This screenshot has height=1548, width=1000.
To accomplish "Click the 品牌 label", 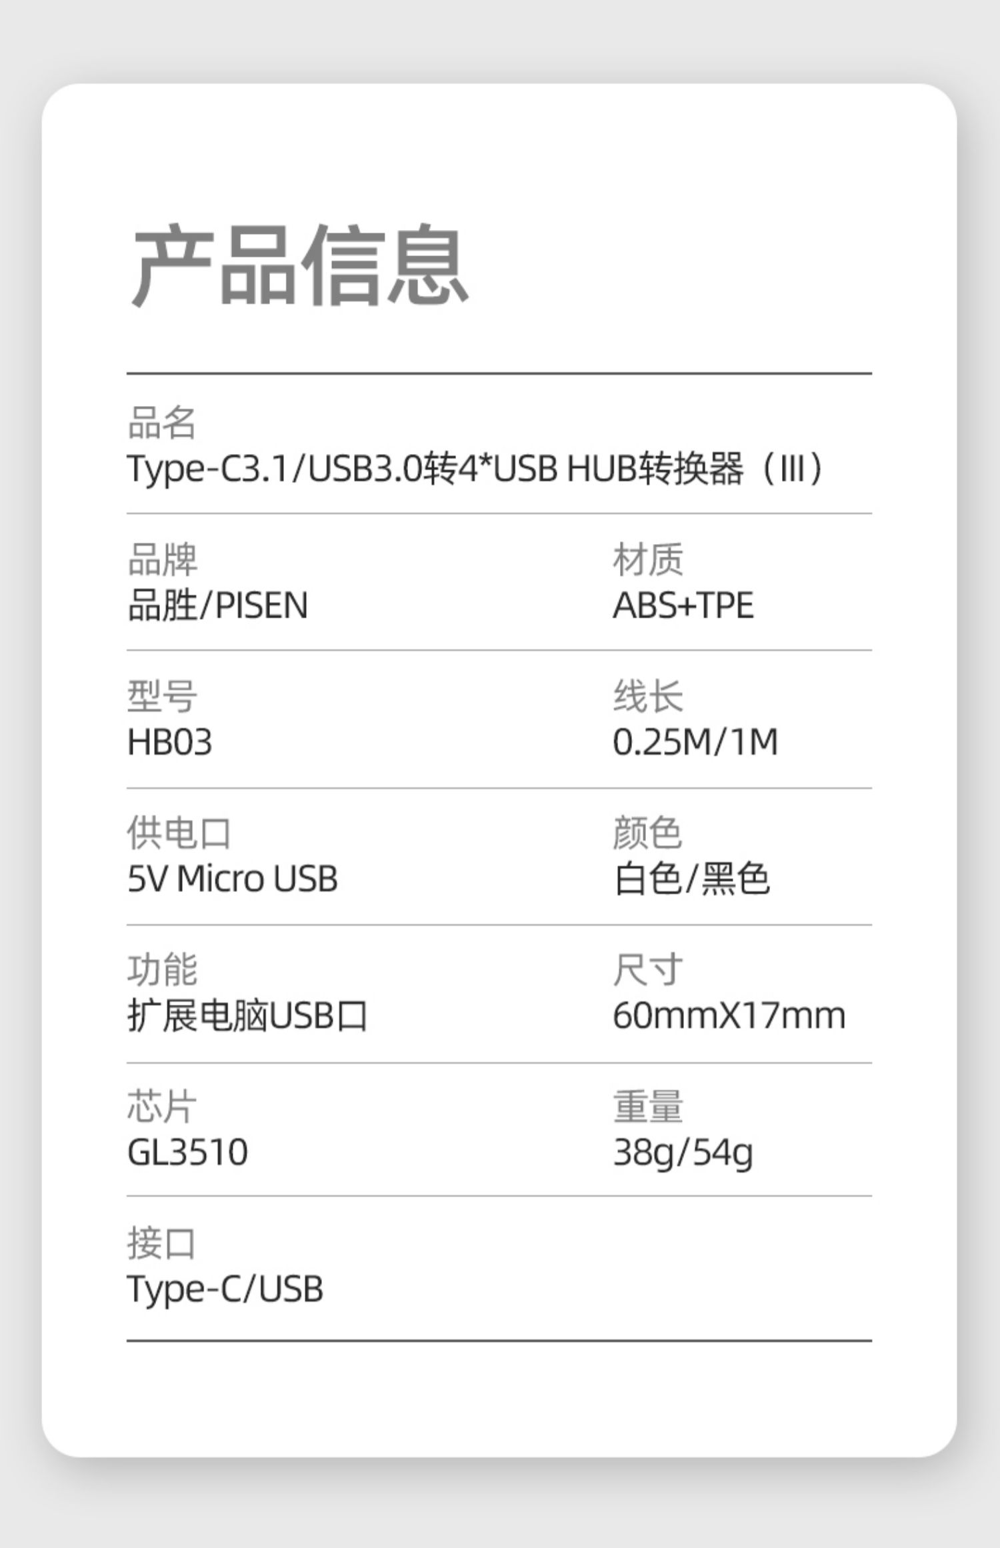I will click(162, 559).
